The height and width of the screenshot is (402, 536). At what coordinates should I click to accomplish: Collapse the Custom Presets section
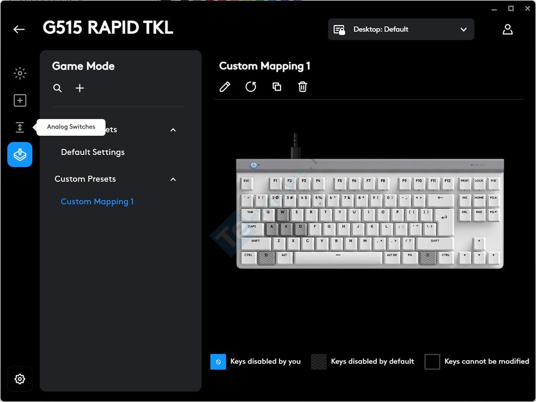(173, 179)
